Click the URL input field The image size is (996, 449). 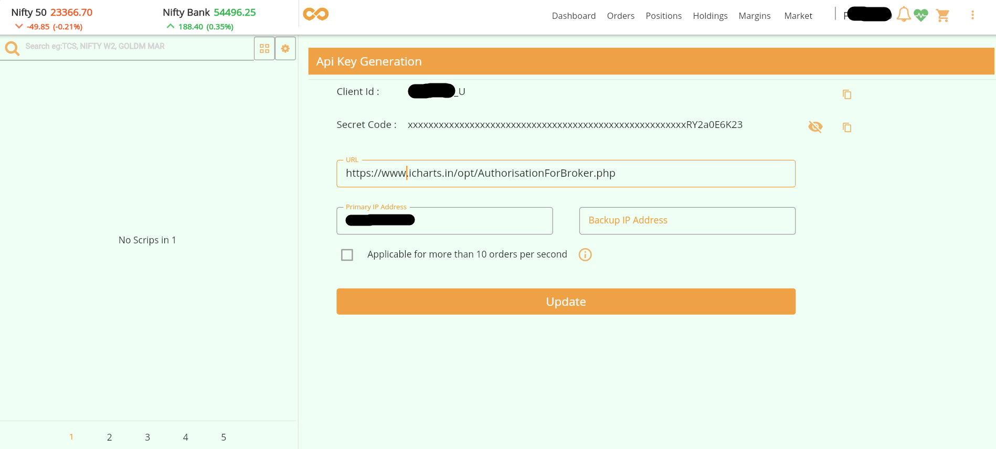[566, 174]
